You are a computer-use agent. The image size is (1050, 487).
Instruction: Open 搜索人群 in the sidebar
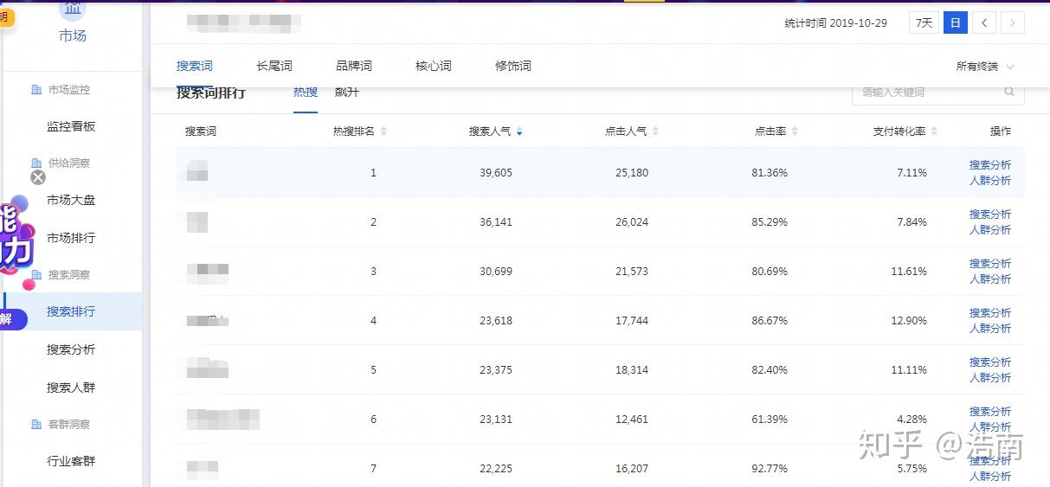(71, 388)
